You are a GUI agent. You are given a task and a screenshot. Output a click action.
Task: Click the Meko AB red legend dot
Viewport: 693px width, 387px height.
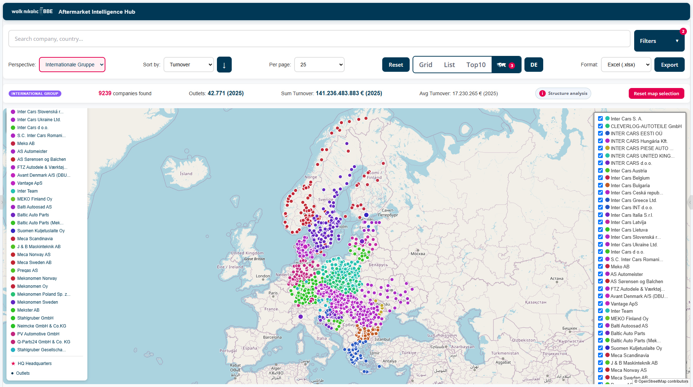click(x=13, y=144)
